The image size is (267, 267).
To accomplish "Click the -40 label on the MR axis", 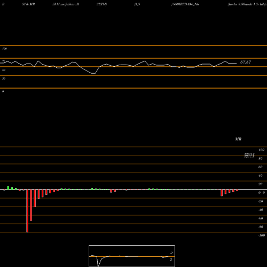I will (261, 210).
